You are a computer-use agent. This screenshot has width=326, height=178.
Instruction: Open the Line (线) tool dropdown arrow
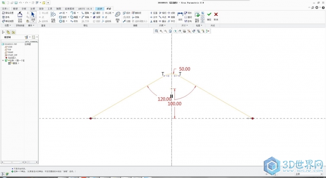tap(66, 13)
